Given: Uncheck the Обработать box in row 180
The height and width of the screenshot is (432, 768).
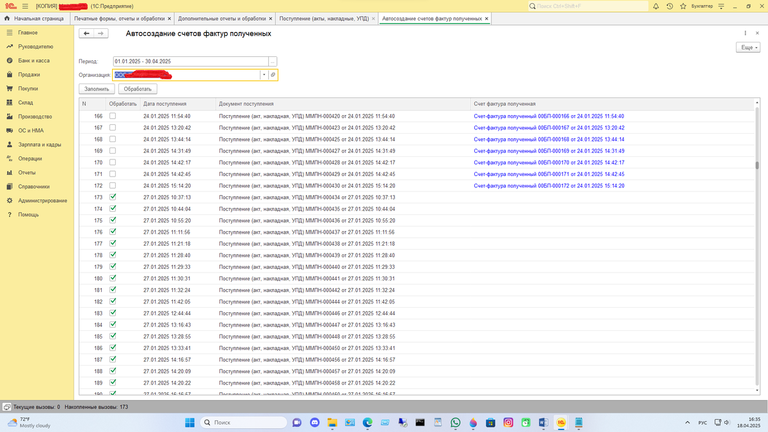Looking at the screenshot, I should click(113, 278).
